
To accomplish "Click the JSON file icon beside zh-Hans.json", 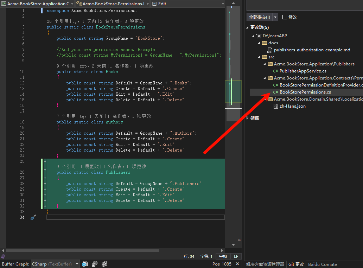I will pos(275,106).
